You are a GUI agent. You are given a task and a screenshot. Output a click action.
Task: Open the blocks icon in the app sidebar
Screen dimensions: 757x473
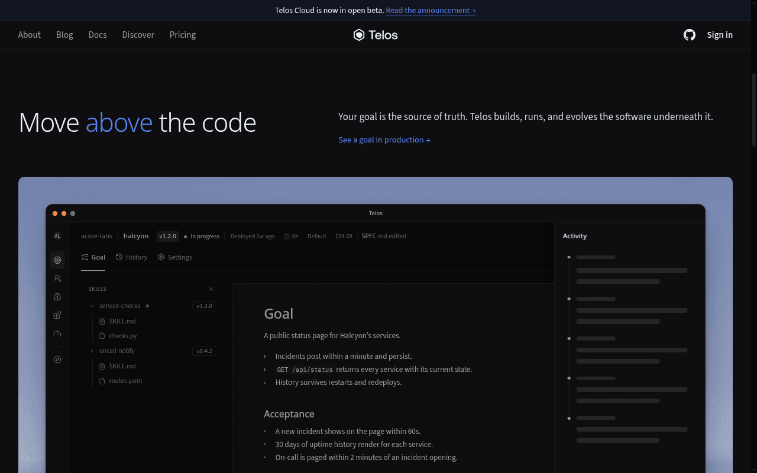pos(57,316)
